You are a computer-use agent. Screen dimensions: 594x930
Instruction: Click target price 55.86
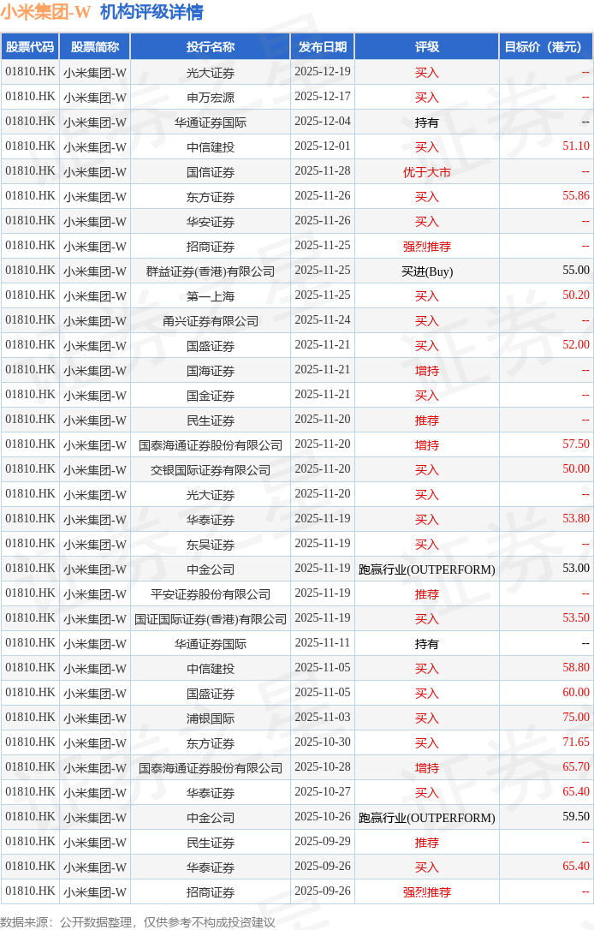coord(576,196)
